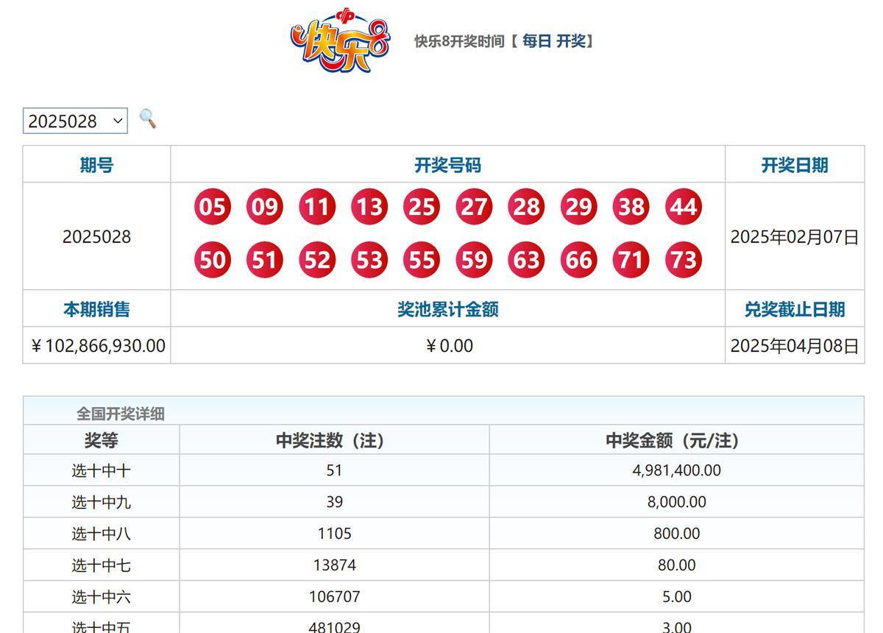The height and width of the screenshot is (633, 883).
Task: Select the red ball numbered 73
Action: (x=683, y=260)
